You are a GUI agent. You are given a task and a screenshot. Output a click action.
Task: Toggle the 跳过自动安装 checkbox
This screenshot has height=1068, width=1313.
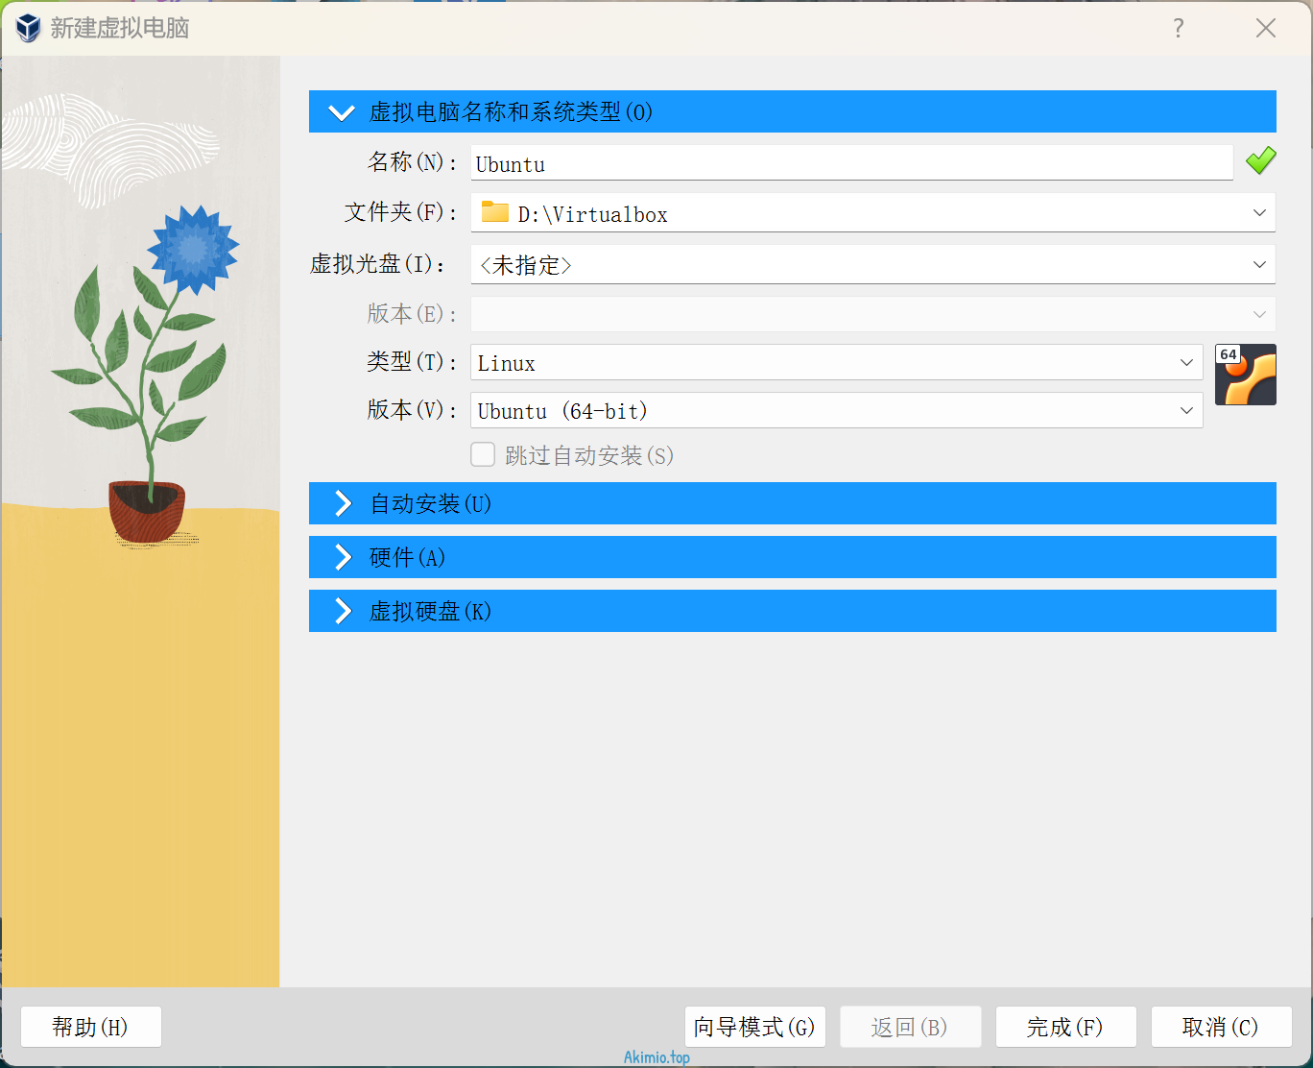coord(483,454)
